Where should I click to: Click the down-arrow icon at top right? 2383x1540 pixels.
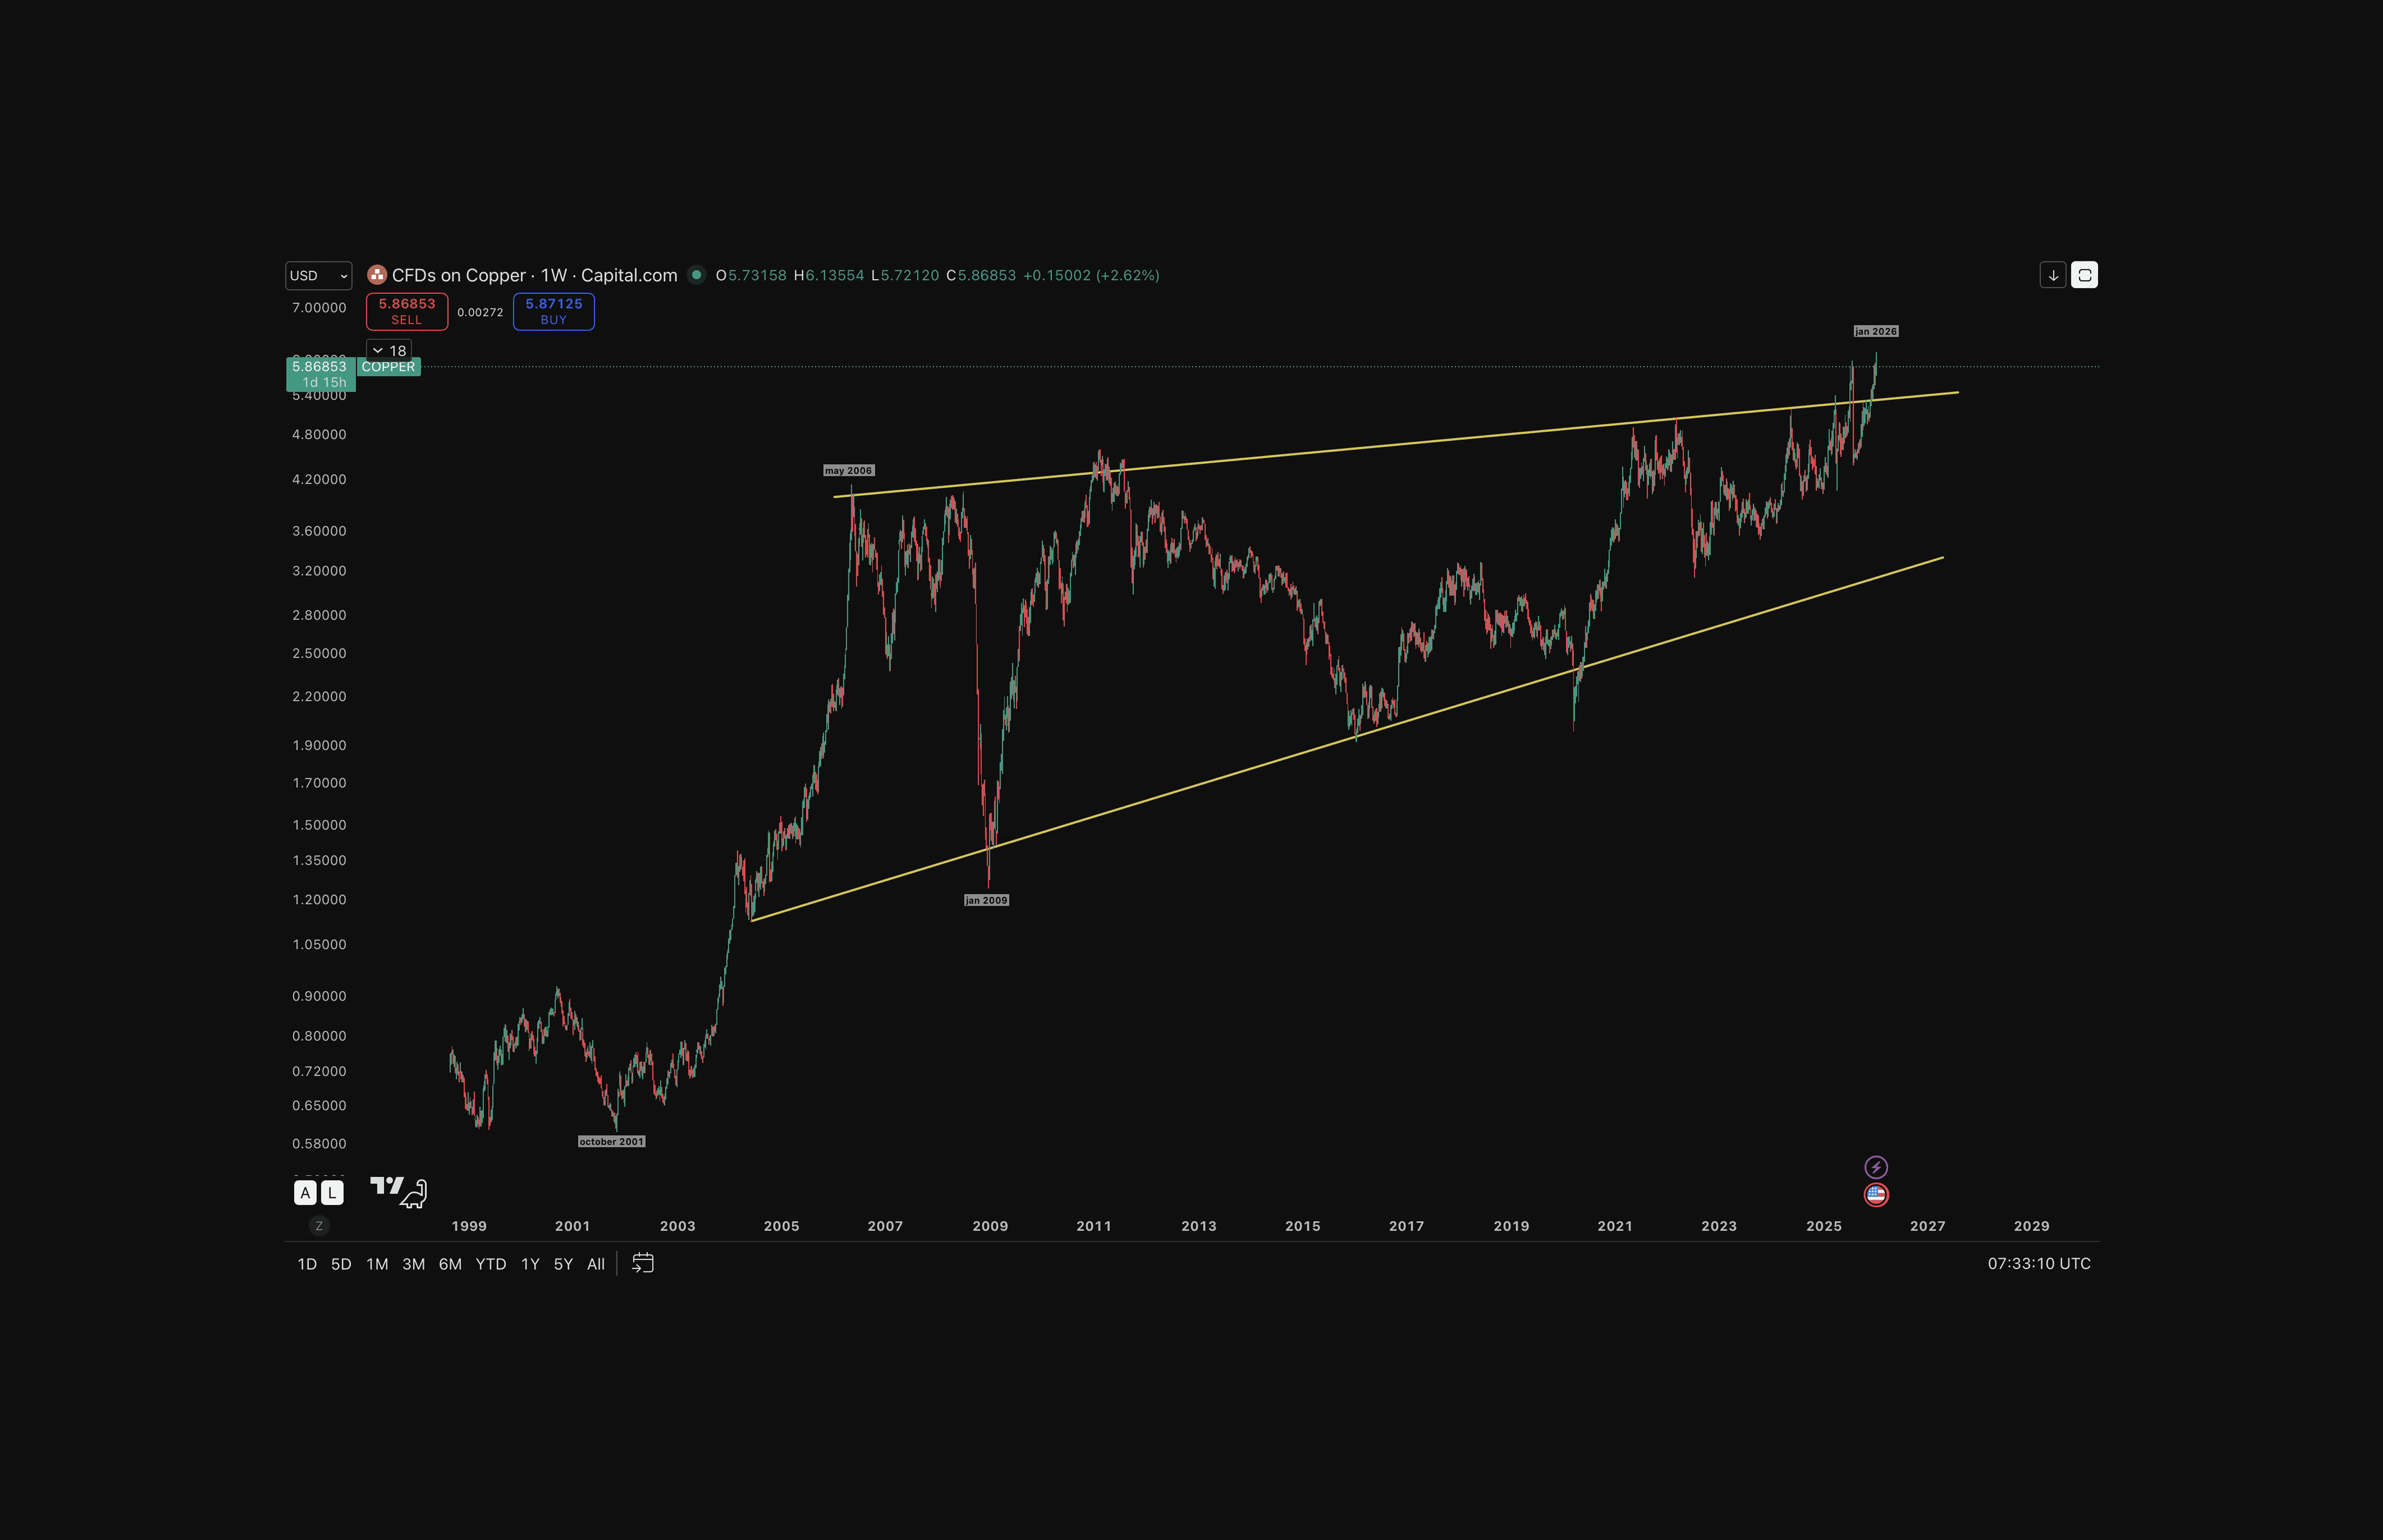(x=2052, y=275)
